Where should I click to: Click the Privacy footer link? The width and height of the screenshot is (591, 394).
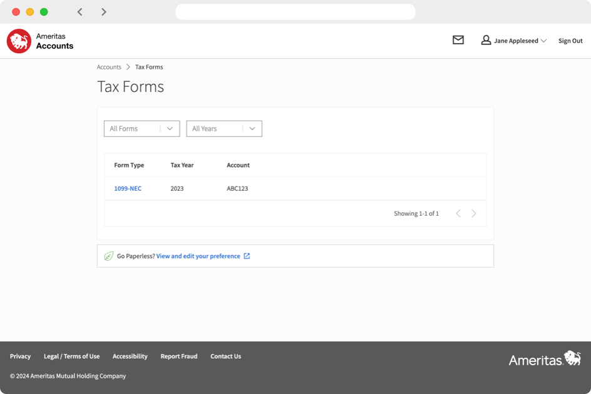click(x=20, y=356)
